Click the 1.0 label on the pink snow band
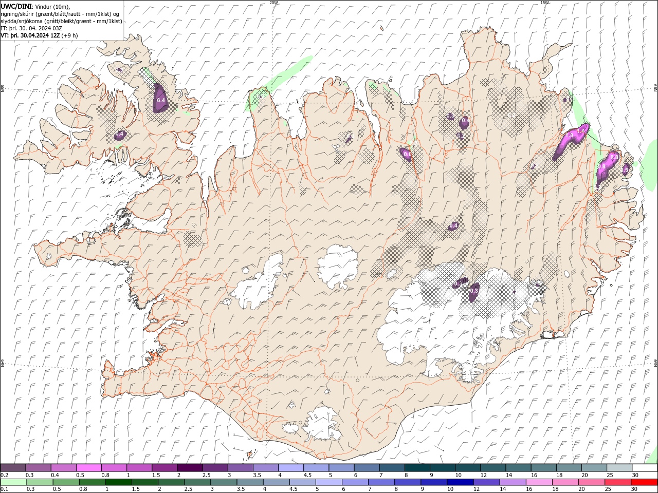This screenshot has height=493, width=658. pyautogui.click(x=569, y=136)
